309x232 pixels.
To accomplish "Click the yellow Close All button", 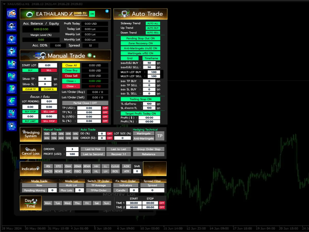I will coord(71,65).
